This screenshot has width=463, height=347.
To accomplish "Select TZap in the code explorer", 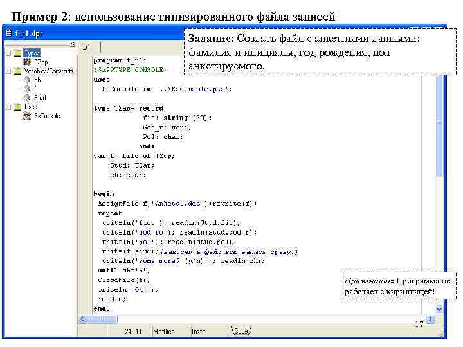I will [41, 62].
